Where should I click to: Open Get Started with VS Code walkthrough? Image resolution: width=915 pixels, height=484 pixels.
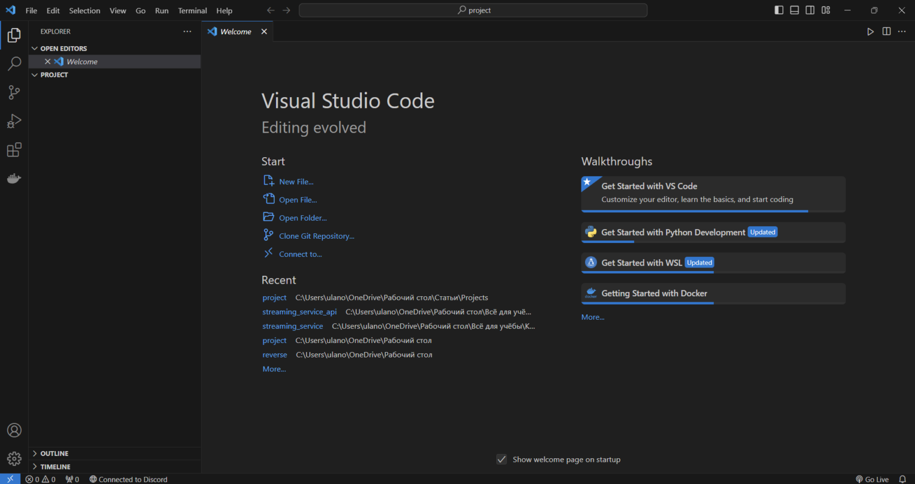pyautogui.click(x=713, y=194)
